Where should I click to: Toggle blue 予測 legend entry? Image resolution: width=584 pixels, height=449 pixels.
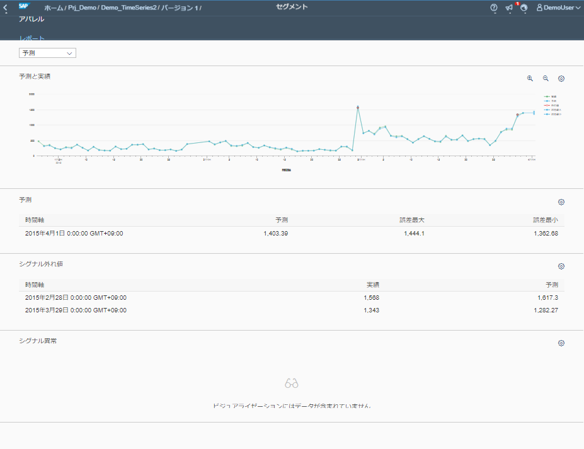click(551, 101)
